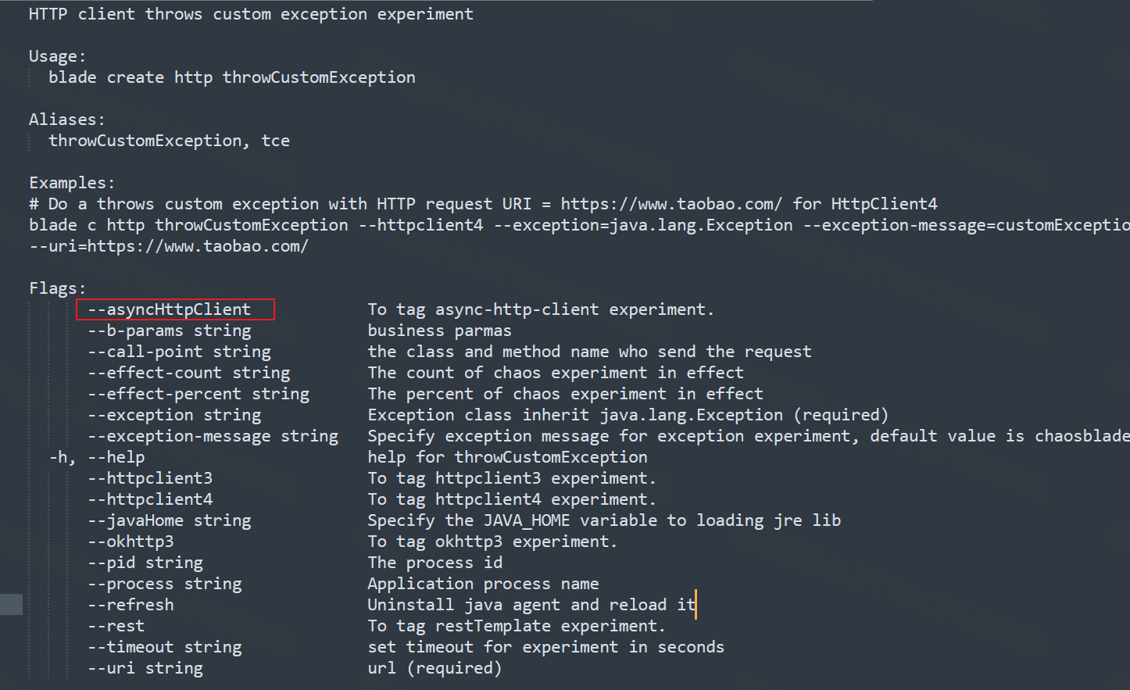
Task: Click the --httpclient3 flag
Action: [150, 478]
